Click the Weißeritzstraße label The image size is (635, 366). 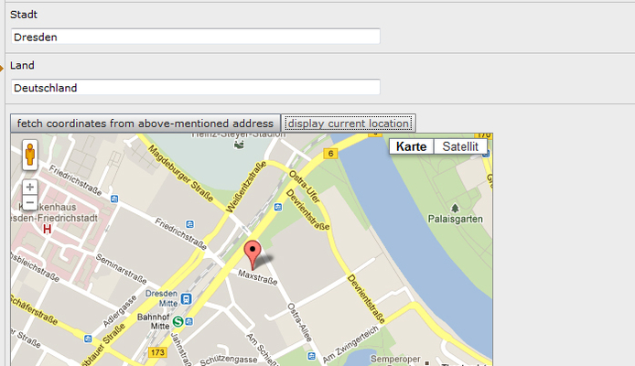(246, 187)
